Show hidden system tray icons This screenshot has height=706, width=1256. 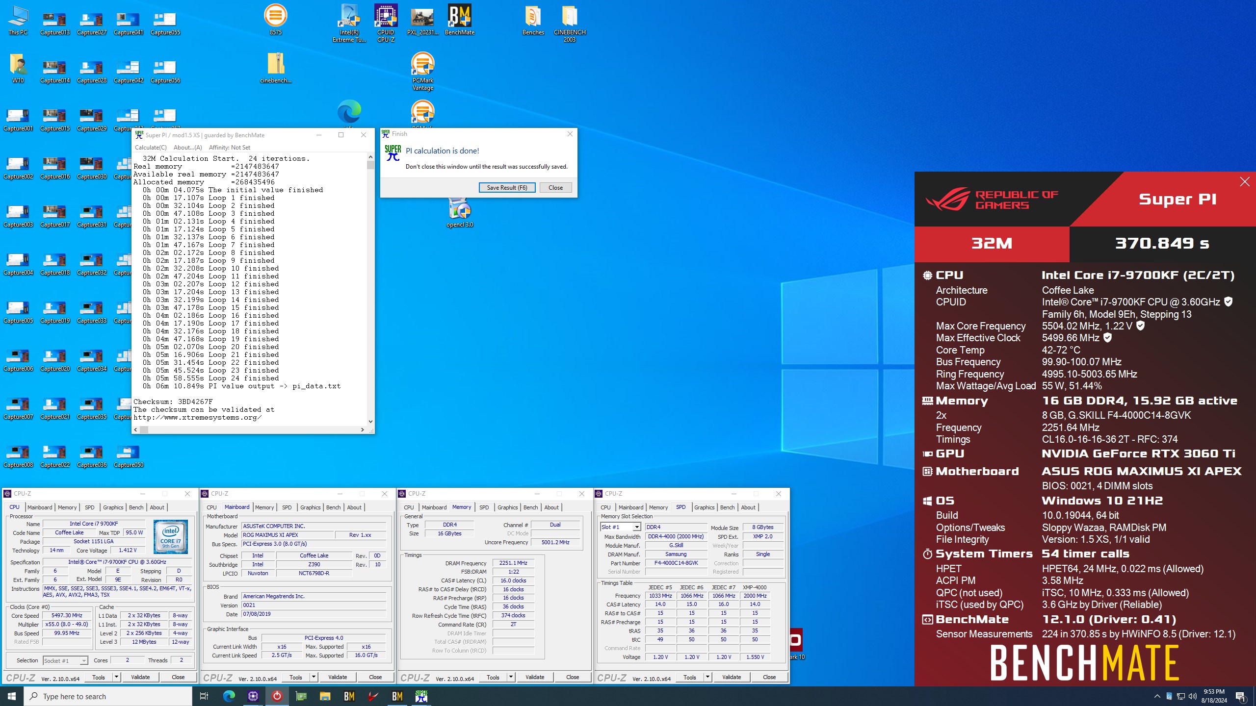1157,696
